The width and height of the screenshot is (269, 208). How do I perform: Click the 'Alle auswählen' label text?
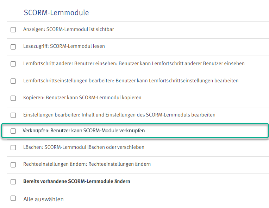click(x=43, y=199)
